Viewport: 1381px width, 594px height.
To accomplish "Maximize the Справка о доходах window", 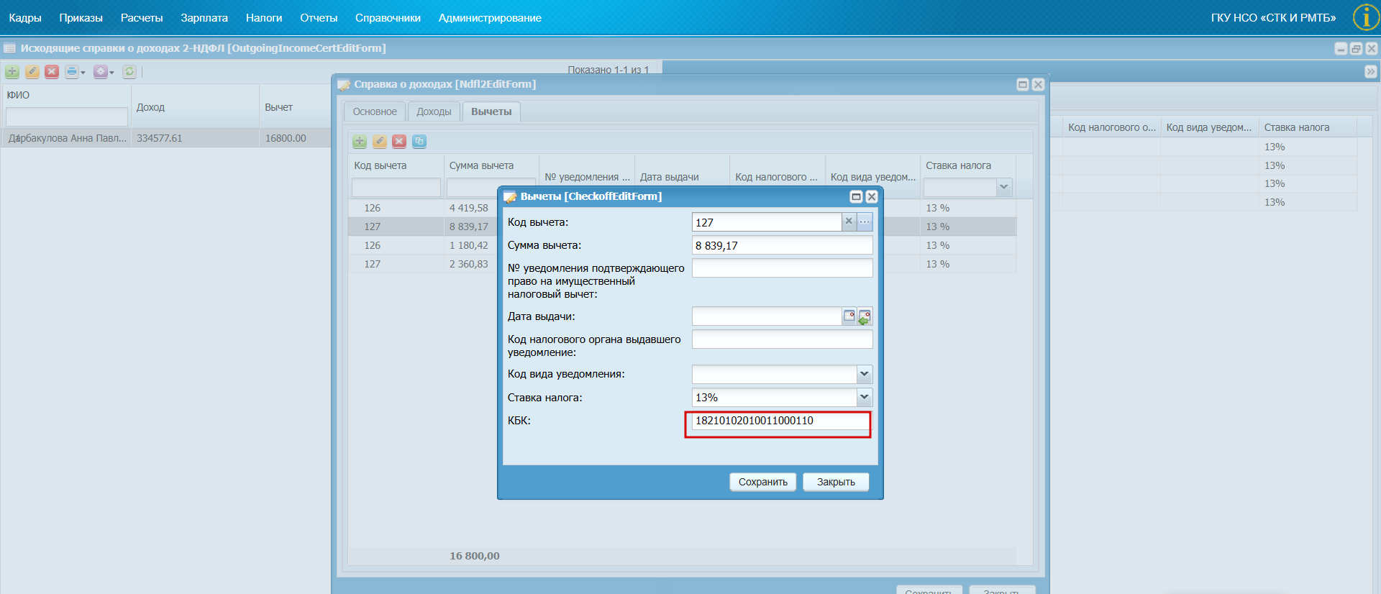I will click(x=1023, y=84).
